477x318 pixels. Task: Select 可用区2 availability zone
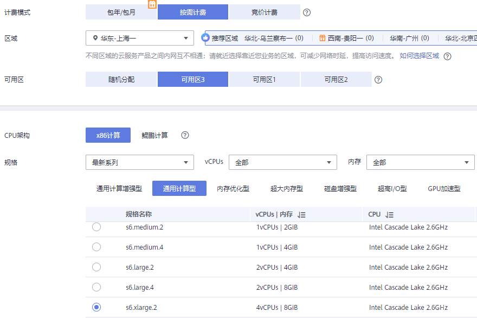(336, 79)
